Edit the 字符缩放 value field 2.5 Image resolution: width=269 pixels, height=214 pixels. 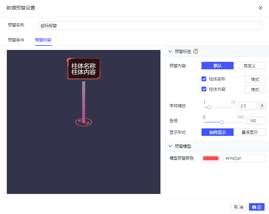pos(247,106)
